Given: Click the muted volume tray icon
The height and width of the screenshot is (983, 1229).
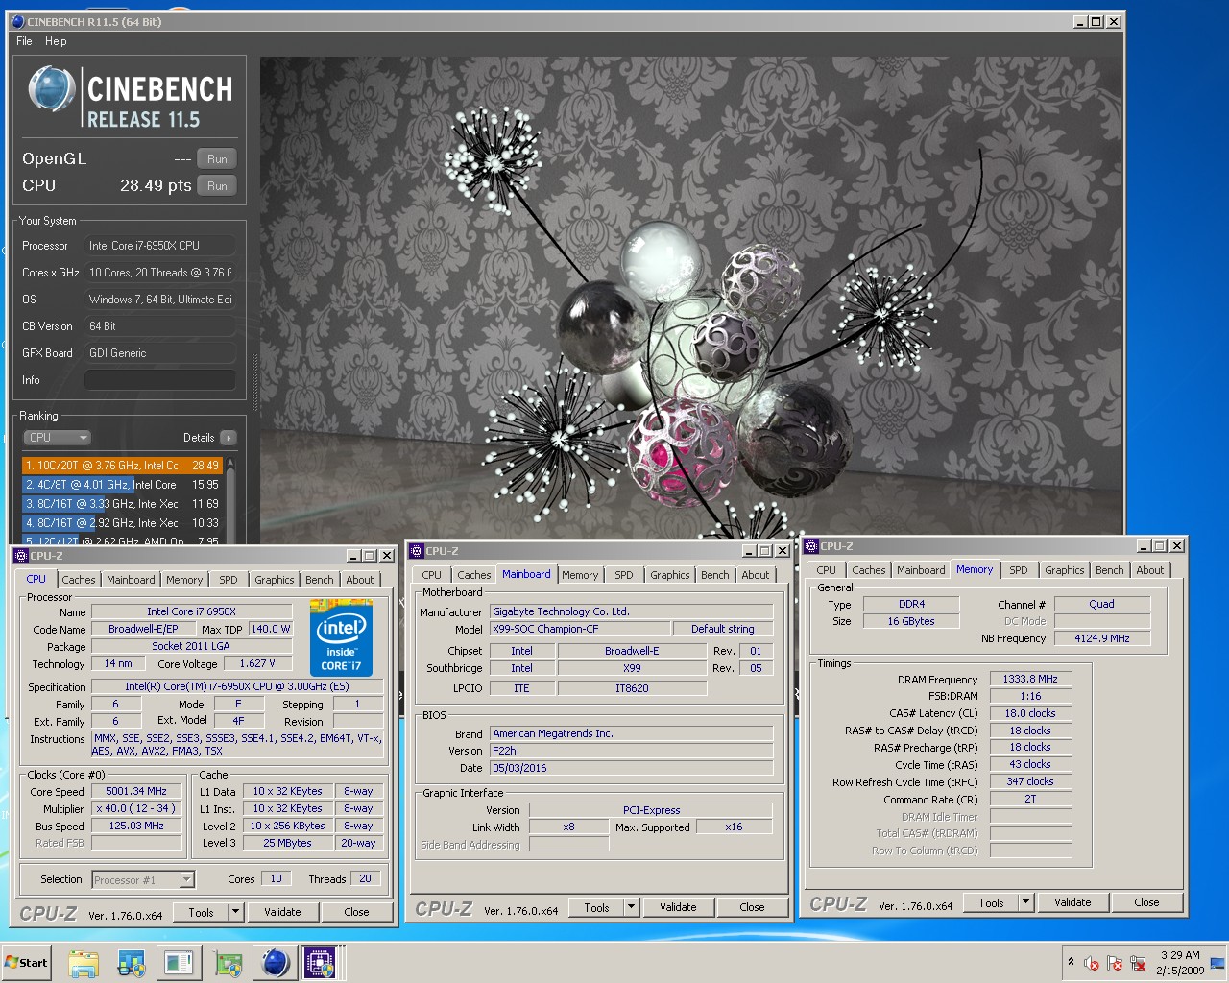Looking at the screenshot, I should [1092, 963].
